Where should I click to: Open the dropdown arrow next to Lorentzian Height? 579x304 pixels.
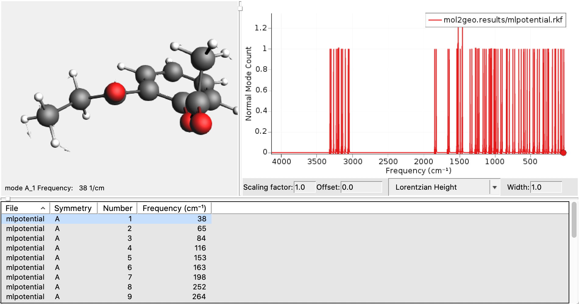(494, 187)
